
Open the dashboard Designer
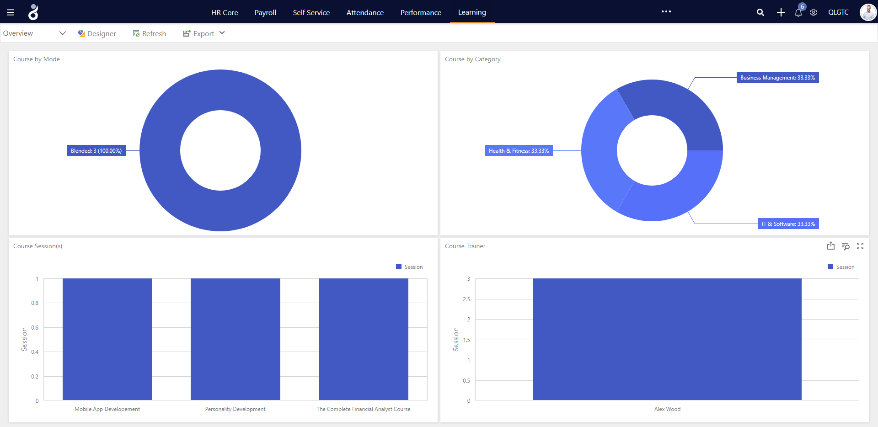pyautogui.click(x=96, y=33)
